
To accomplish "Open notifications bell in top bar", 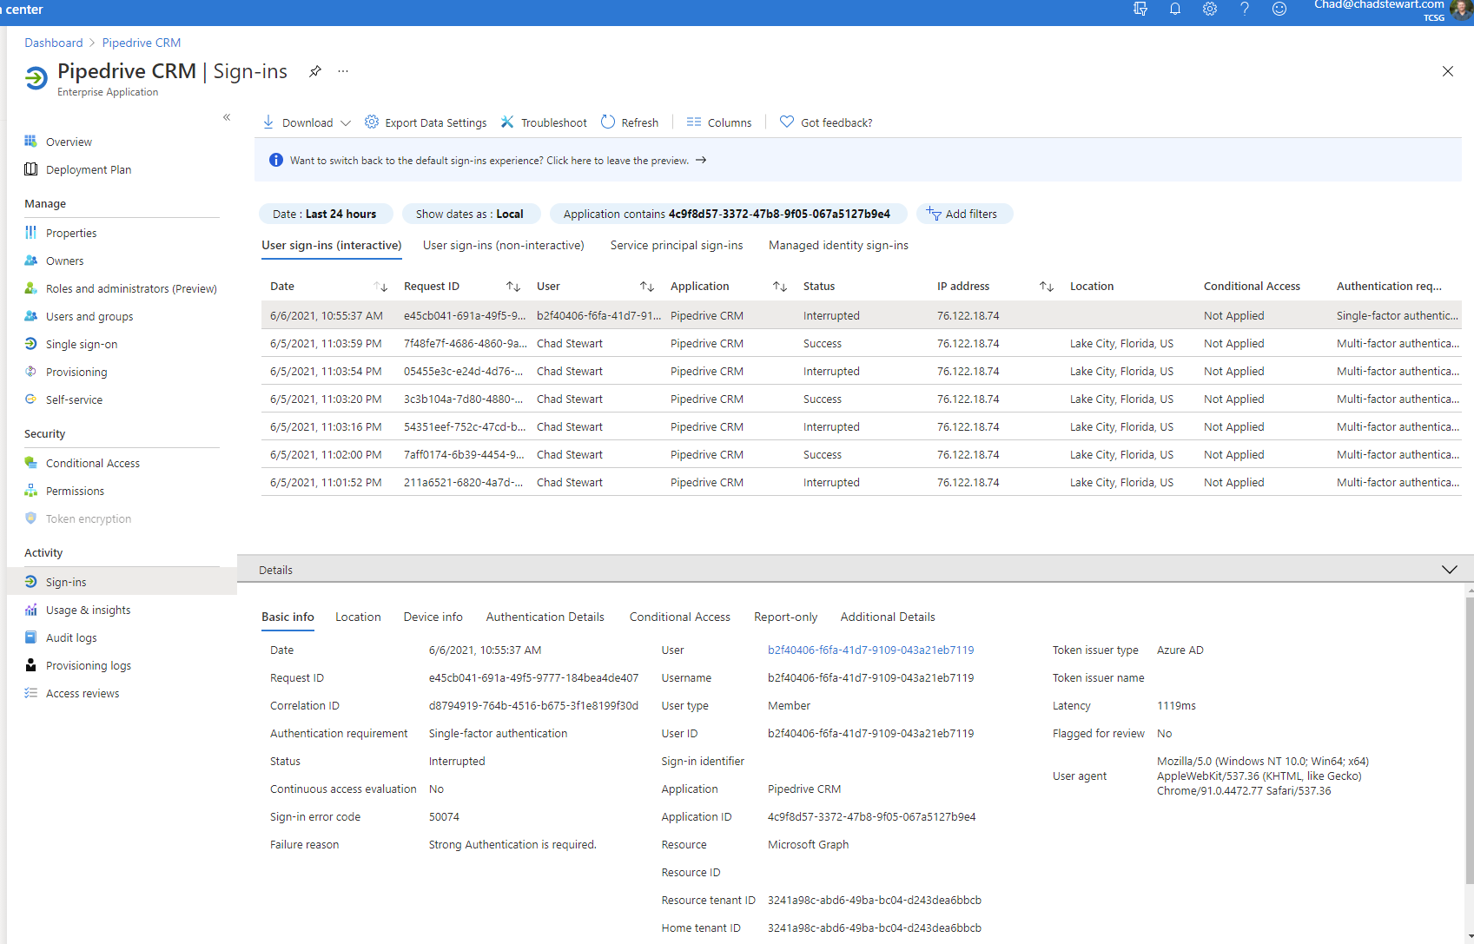I will [x=1175, y=9].
